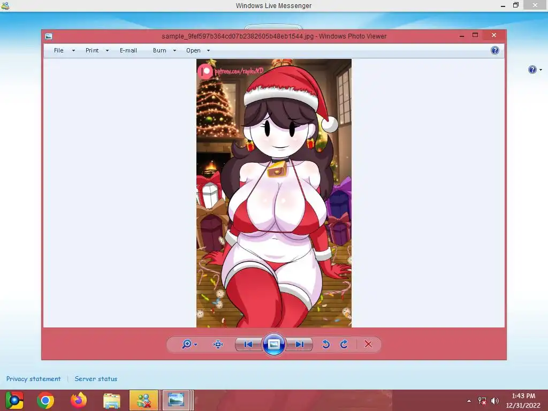Screen dimensions: 548x411
Task: Minimize the Photo Viewer window
Action: 462,36
